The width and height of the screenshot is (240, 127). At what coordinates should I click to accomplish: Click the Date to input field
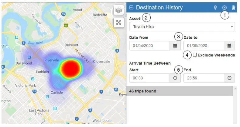(x=204, y=46)
